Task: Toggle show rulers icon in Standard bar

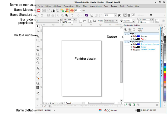Action: coord(124,15)
